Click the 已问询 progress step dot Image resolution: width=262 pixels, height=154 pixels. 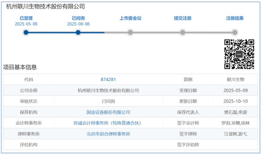click(x=78, y=32)
